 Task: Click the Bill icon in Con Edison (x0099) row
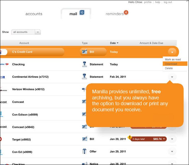(84, 114)
